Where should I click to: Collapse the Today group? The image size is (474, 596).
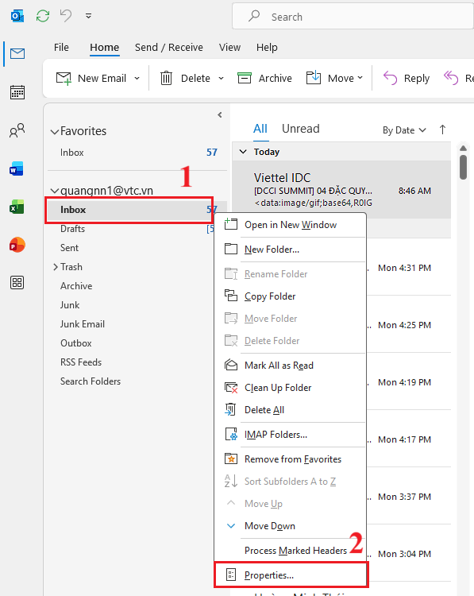pos(243,152)
